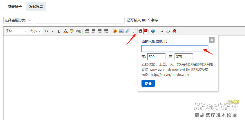The image size is (245, 120).
Task: Click the blue 提交 submit button
Action: [x=148, y=83]
